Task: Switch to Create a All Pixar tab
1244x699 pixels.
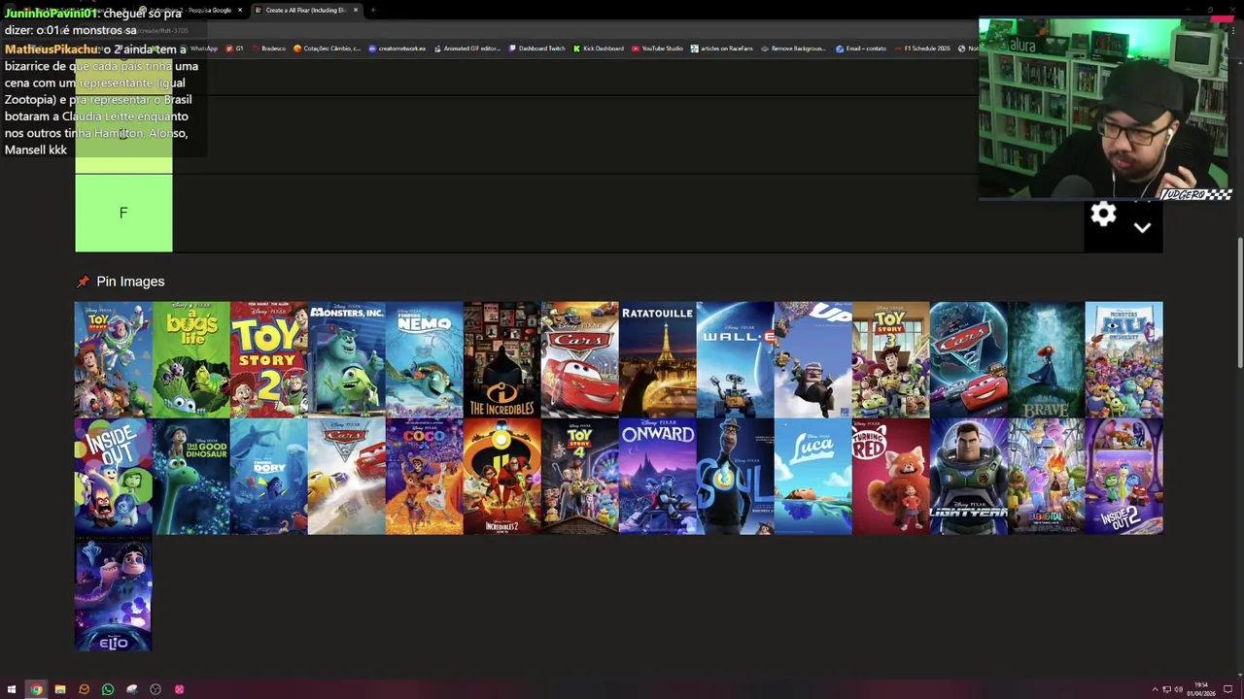Action: (306, 10)
